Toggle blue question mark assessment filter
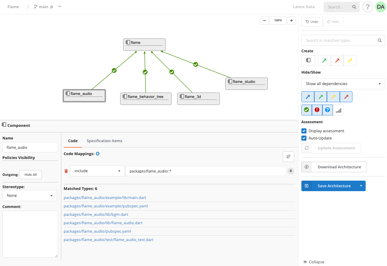Screen dimensions: 387x266 coord(328,110)
